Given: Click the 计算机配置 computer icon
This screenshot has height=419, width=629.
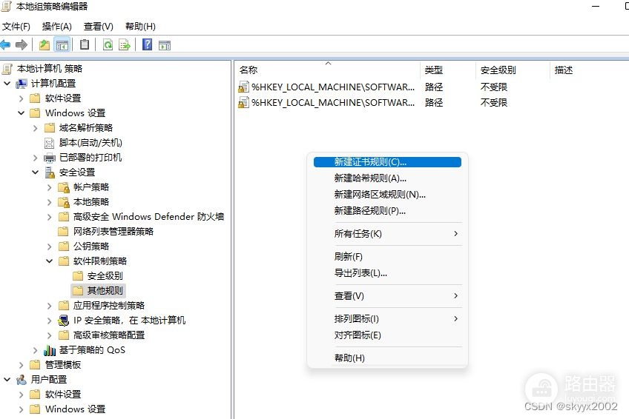Looking at the screenshot, I should click(22, 84).
